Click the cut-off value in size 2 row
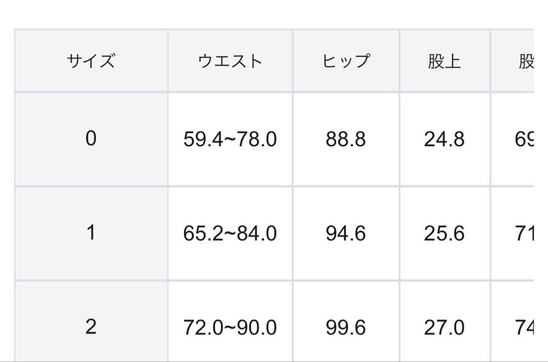548x362 pixels. point(525,327)
